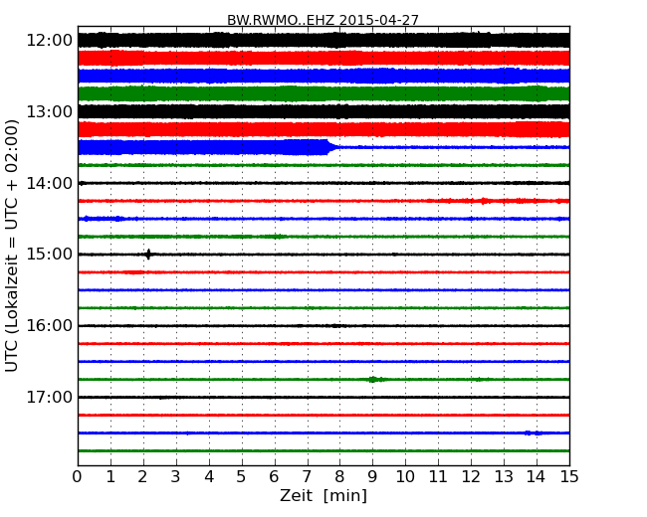
Task: Click x-axis tick label 11
Action: [x=438, y=477]
